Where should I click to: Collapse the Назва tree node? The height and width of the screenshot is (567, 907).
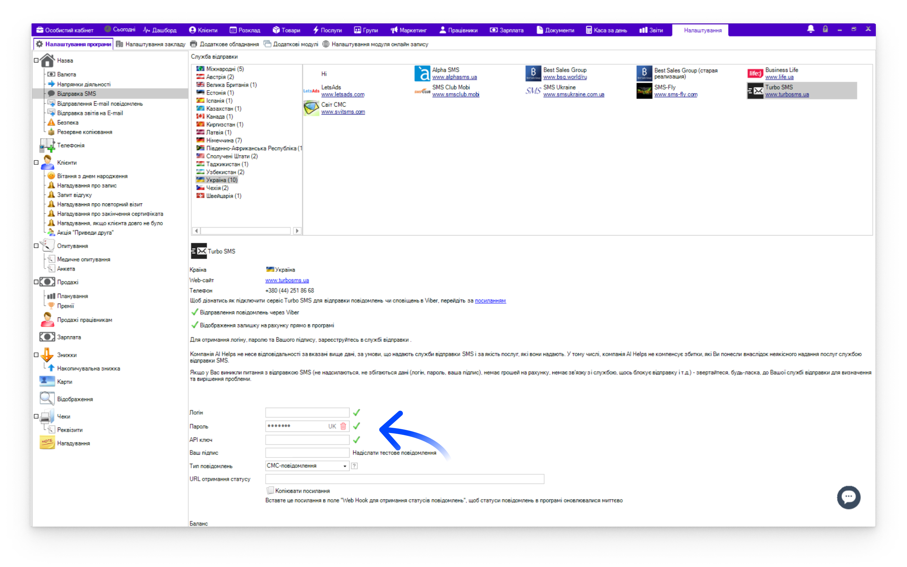pyautogui.click(x=36, y=60)
